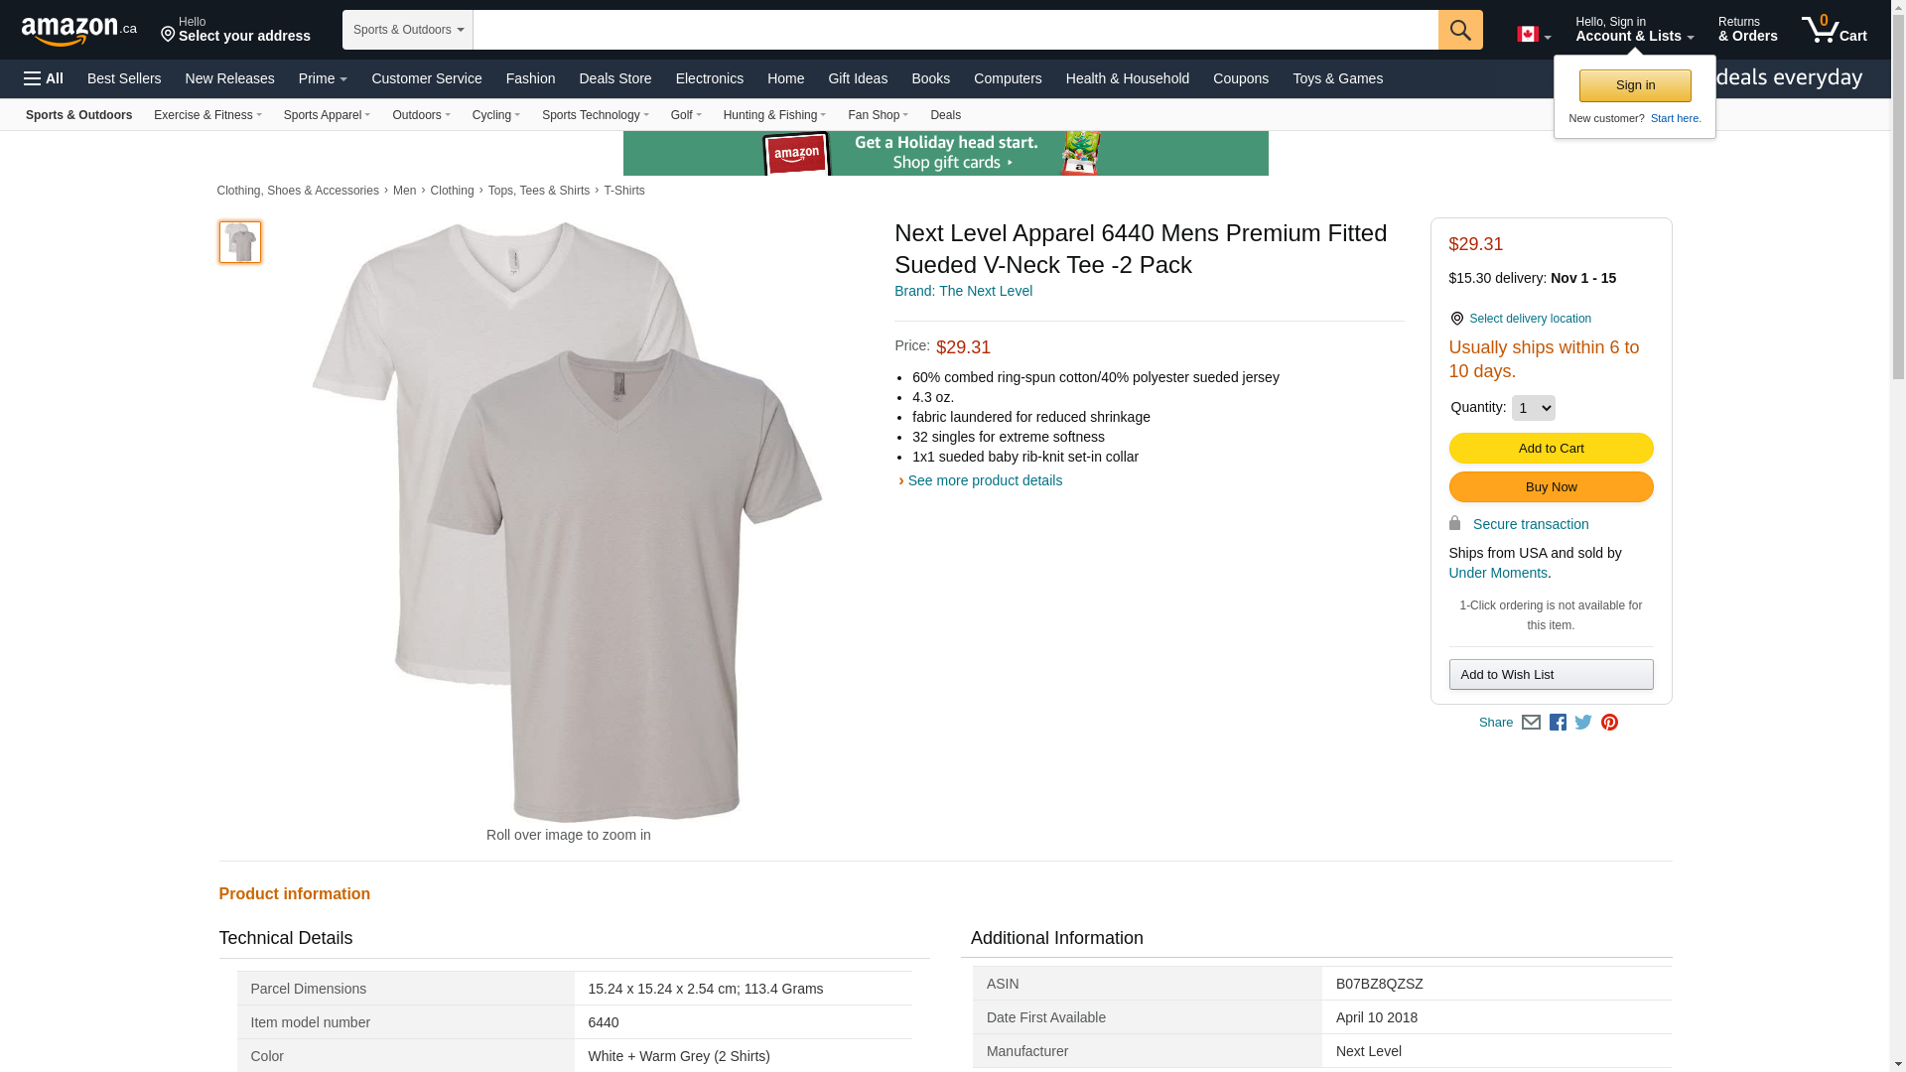Viewport: 1906px width, 1072px height.
Task: Click the magnifying glass search button
Action: [x=1459, y=30]
